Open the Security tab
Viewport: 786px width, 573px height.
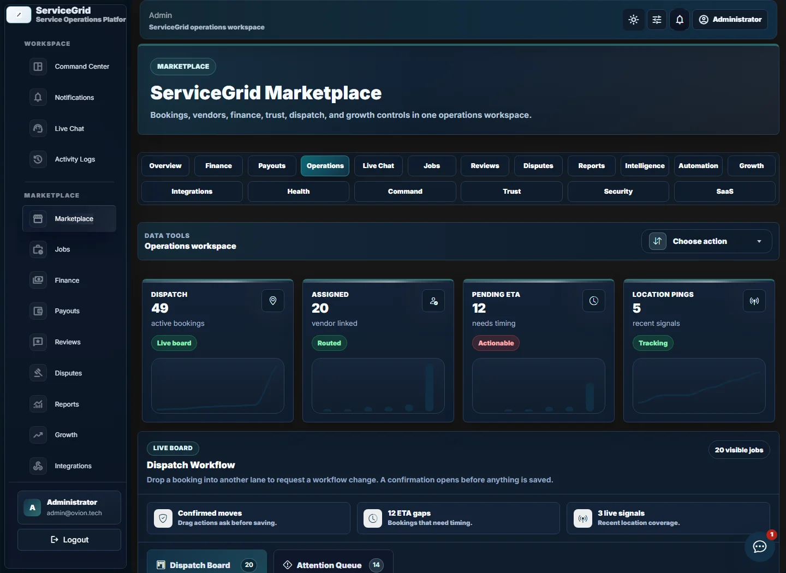tap(618, 192)
